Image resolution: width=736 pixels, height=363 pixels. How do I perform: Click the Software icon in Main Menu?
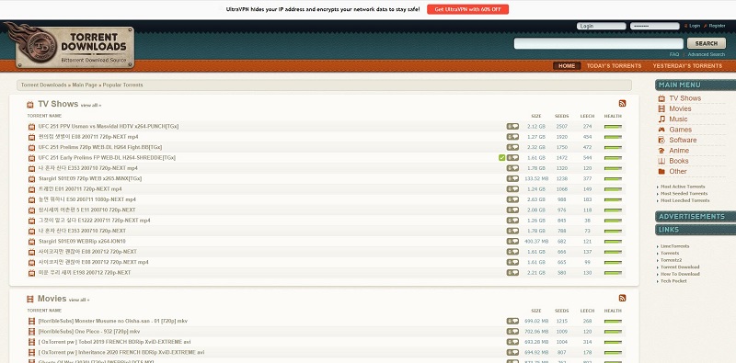pos(661,141)
